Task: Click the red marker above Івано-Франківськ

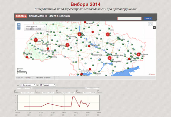Action: 48,49
